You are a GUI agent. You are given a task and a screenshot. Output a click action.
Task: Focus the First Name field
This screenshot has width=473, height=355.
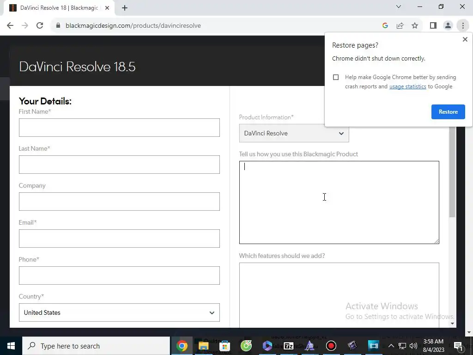(x=119, y=128)
